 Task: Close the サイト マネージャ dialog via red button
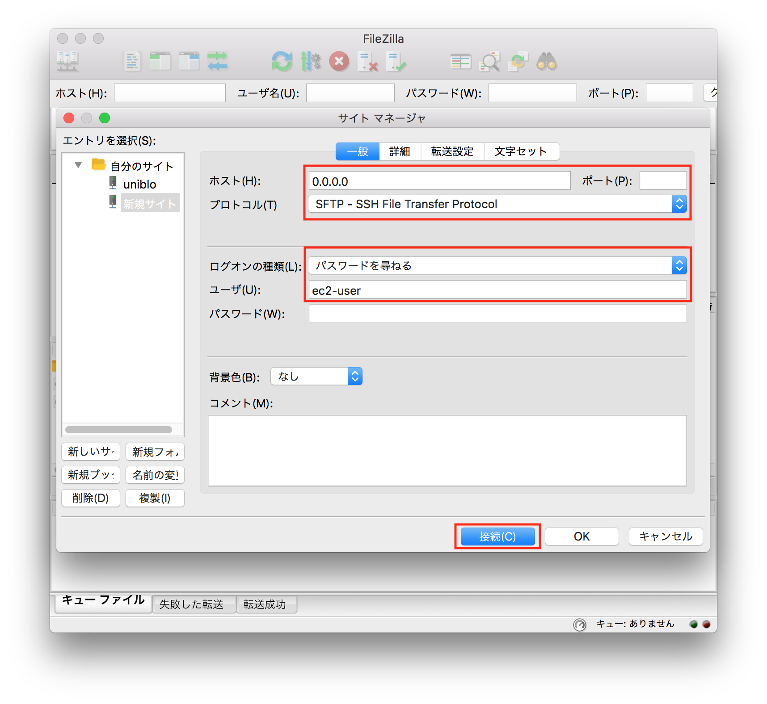69,118
